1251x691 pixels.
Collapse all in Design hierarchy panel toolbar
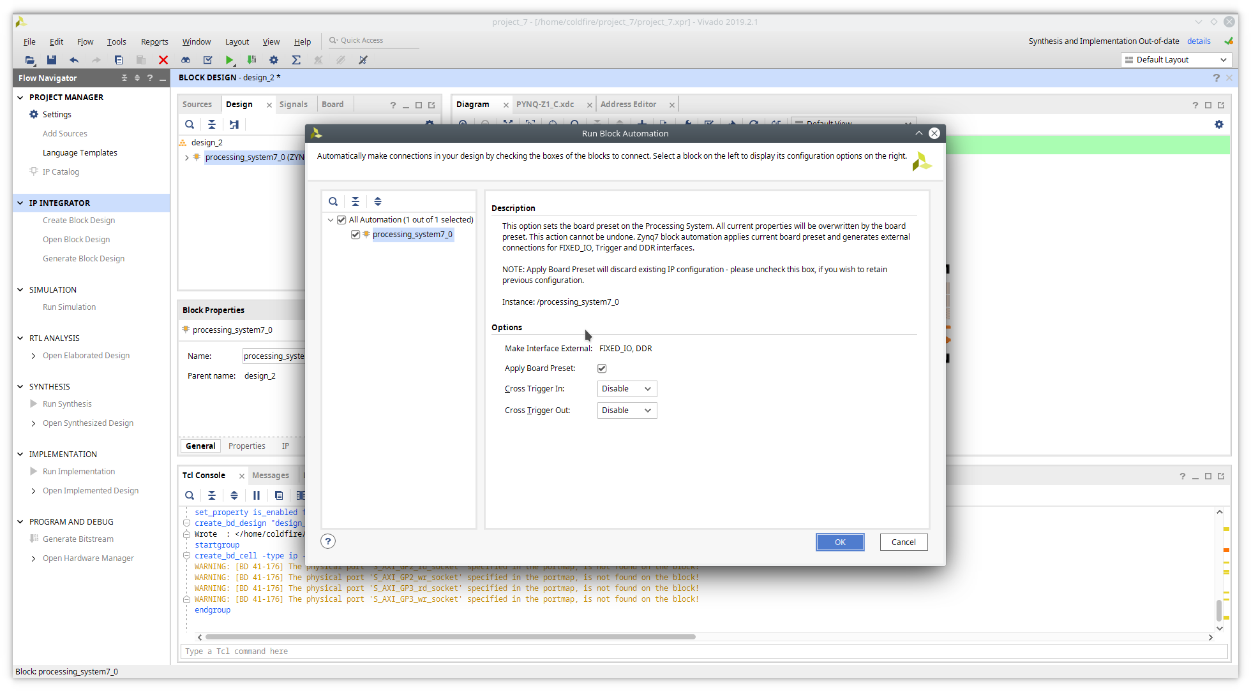[x=212, y=124]
